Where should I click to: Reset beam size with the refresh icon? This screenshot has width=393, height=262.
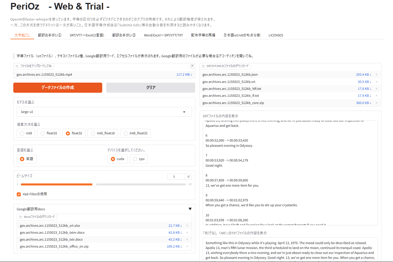click(x=189, y=176)
